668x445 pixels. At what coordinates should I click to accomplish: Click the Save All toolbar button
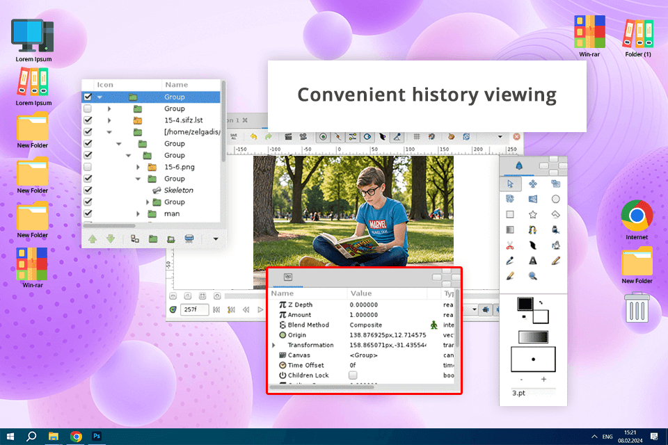[234, 137]
